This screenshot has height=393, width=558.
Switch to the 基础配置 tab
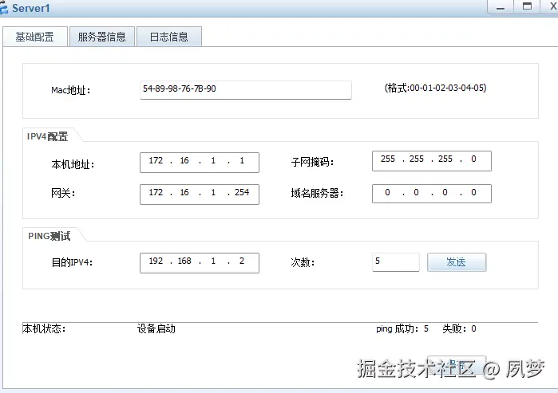coord(35,37)
